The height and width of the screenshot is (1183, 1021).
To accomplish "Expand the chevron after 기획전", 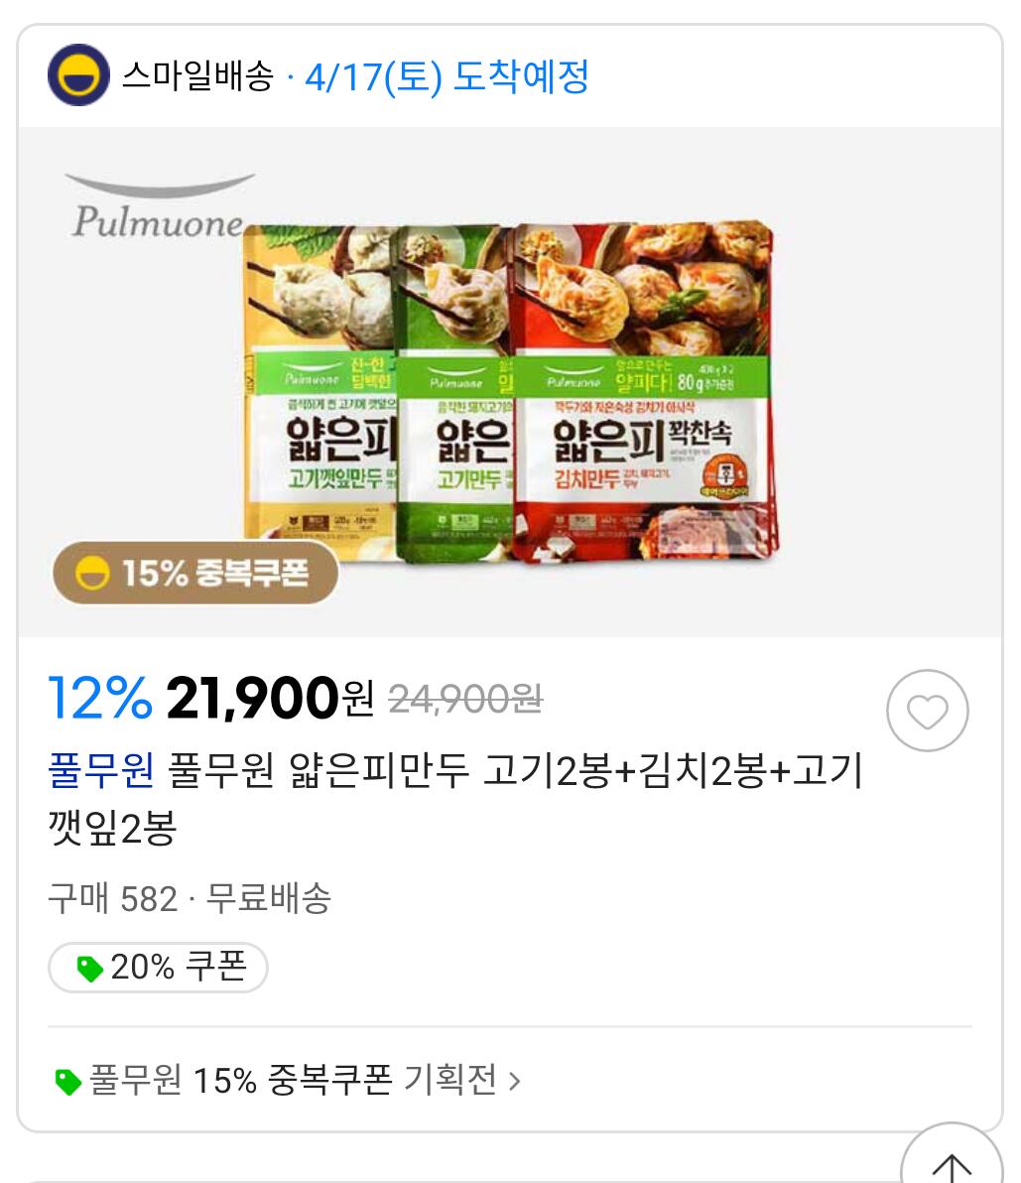I will pyautogui.click(x=514, y=1081).
